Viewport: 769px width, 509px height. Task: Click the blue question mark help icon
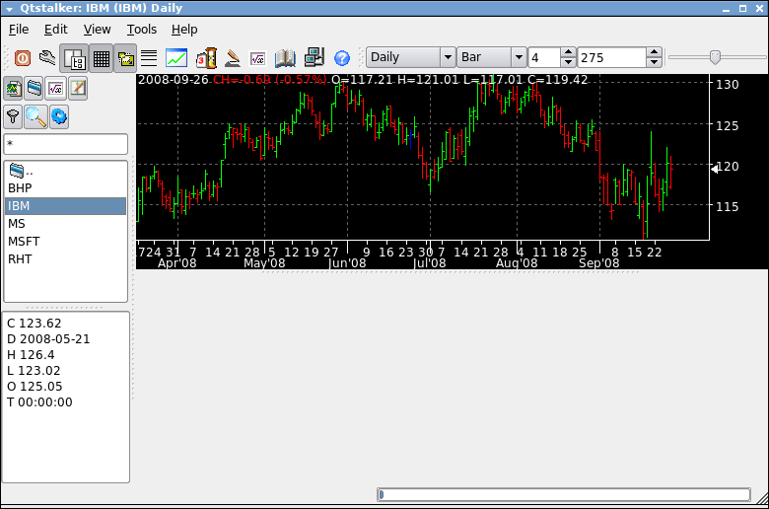tap(342, 58)
